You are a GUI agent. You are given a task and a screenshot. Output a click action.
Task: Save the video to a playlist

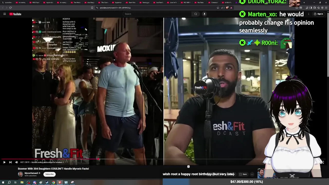coord(243,174)
